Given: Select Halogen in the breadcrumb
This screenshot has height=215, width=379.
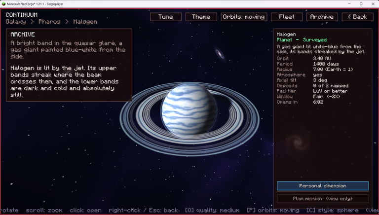Looking at the screenshot, I should (x=85, y=22).
